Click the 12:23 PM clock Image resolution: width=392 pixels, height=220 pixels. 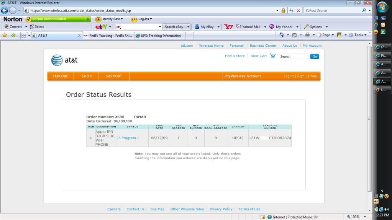(382, 215)
